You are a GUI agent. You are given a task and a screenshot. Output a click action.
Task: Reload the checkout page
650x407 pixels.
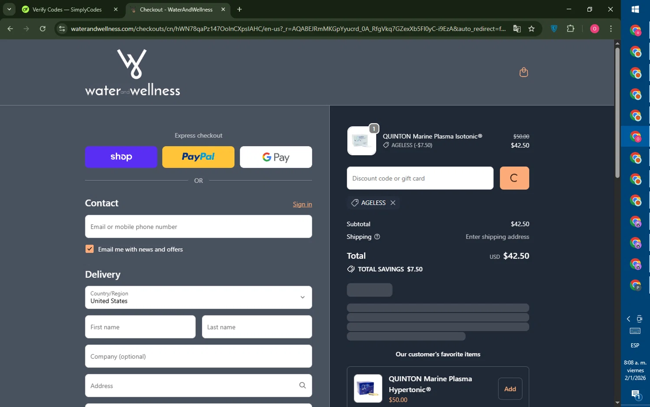(42, 29)
